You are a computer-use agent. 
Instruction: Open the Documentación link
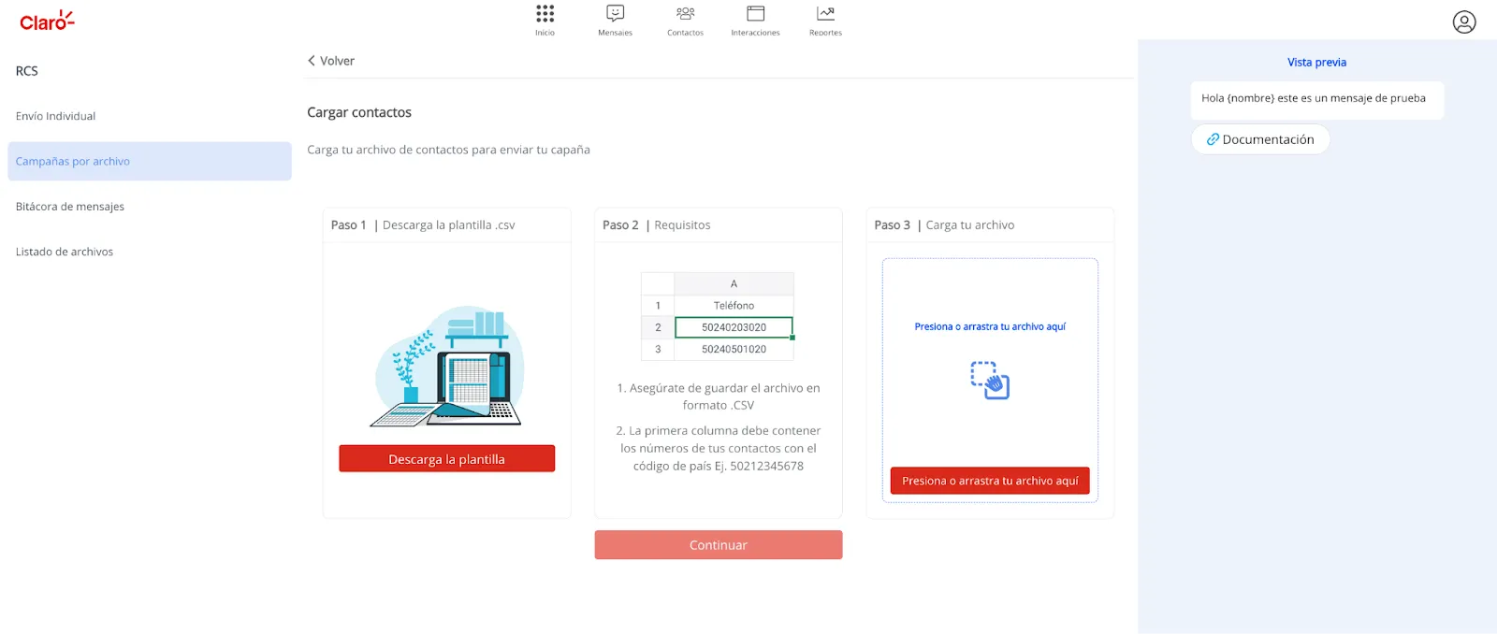click(1260, 139)
